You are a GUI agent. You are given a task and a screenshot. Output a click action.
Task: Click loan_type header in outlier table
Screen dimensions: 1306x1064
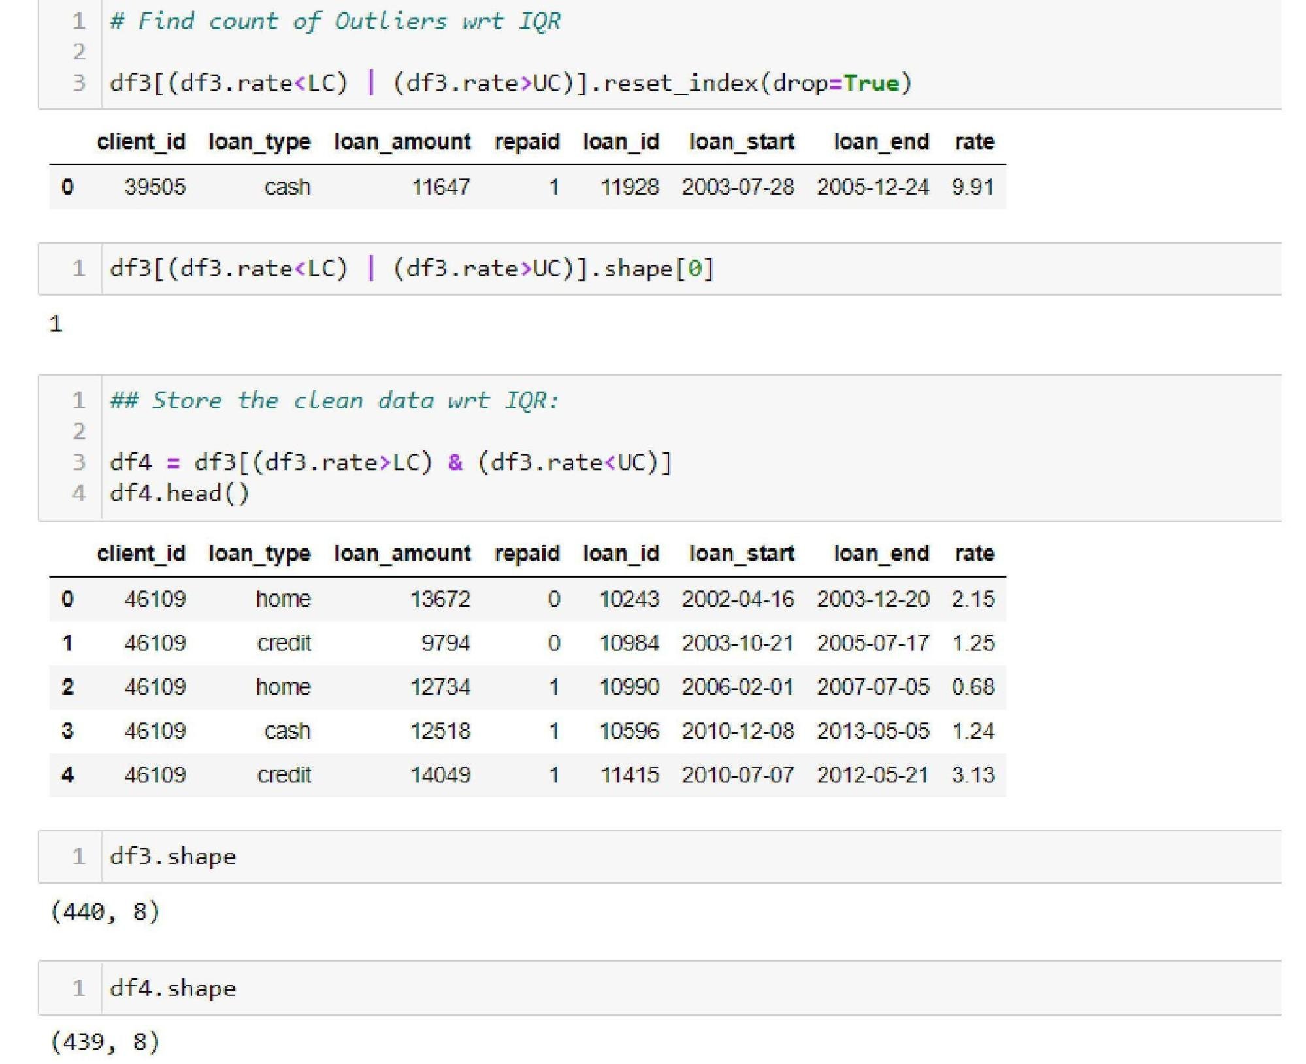[259, 142]
